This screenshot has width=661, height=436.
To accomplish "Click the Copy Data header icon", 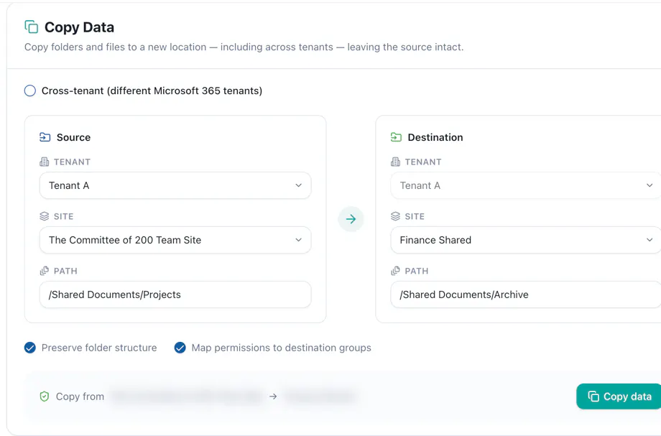I will [31, 27].
